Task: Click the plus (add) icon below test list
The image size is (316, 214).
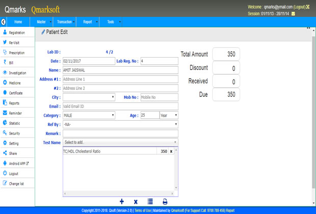Action: click(122, 201)
